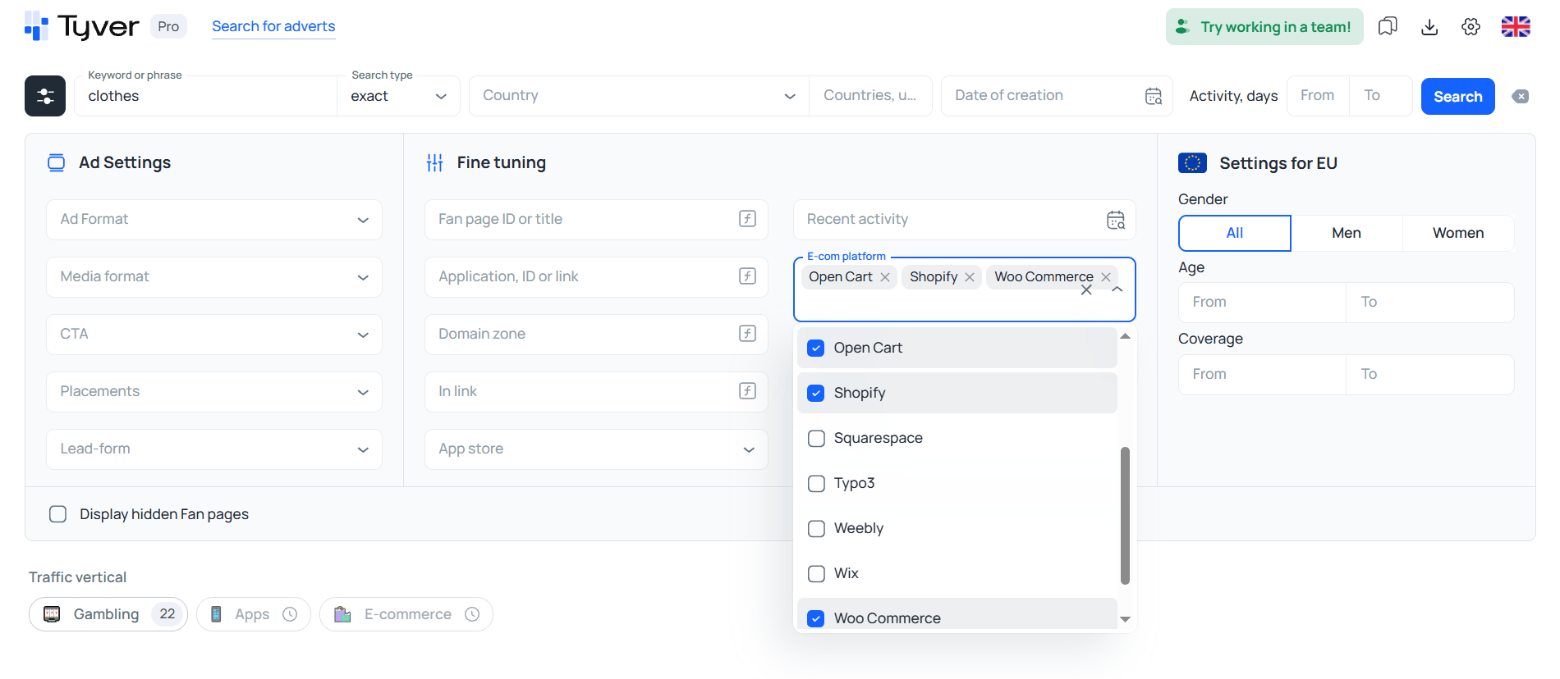Screen dimensions: 1560x679
Task: Select the Gambling traffic vertical
Action: tap(108, 614)
